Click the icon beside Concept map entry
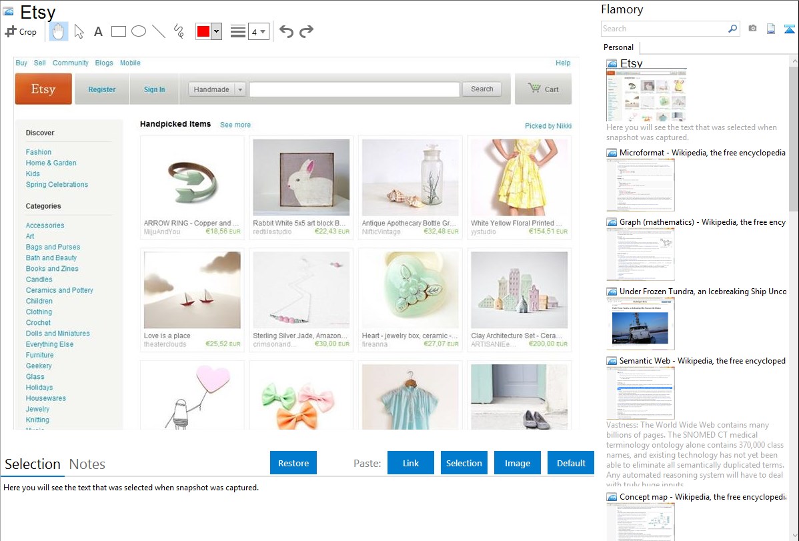The width and height of the screenshot is (799, 541). pos(612,497)
